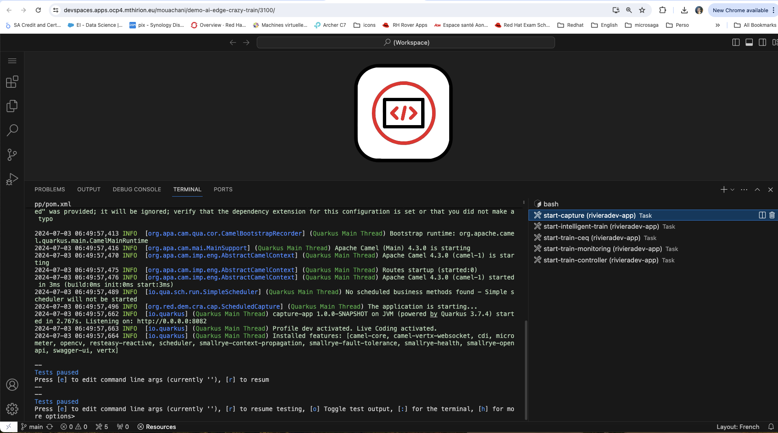Open the Run and Debug view
The width and height of the screenshot is (778, 433).
click(12, 179)
